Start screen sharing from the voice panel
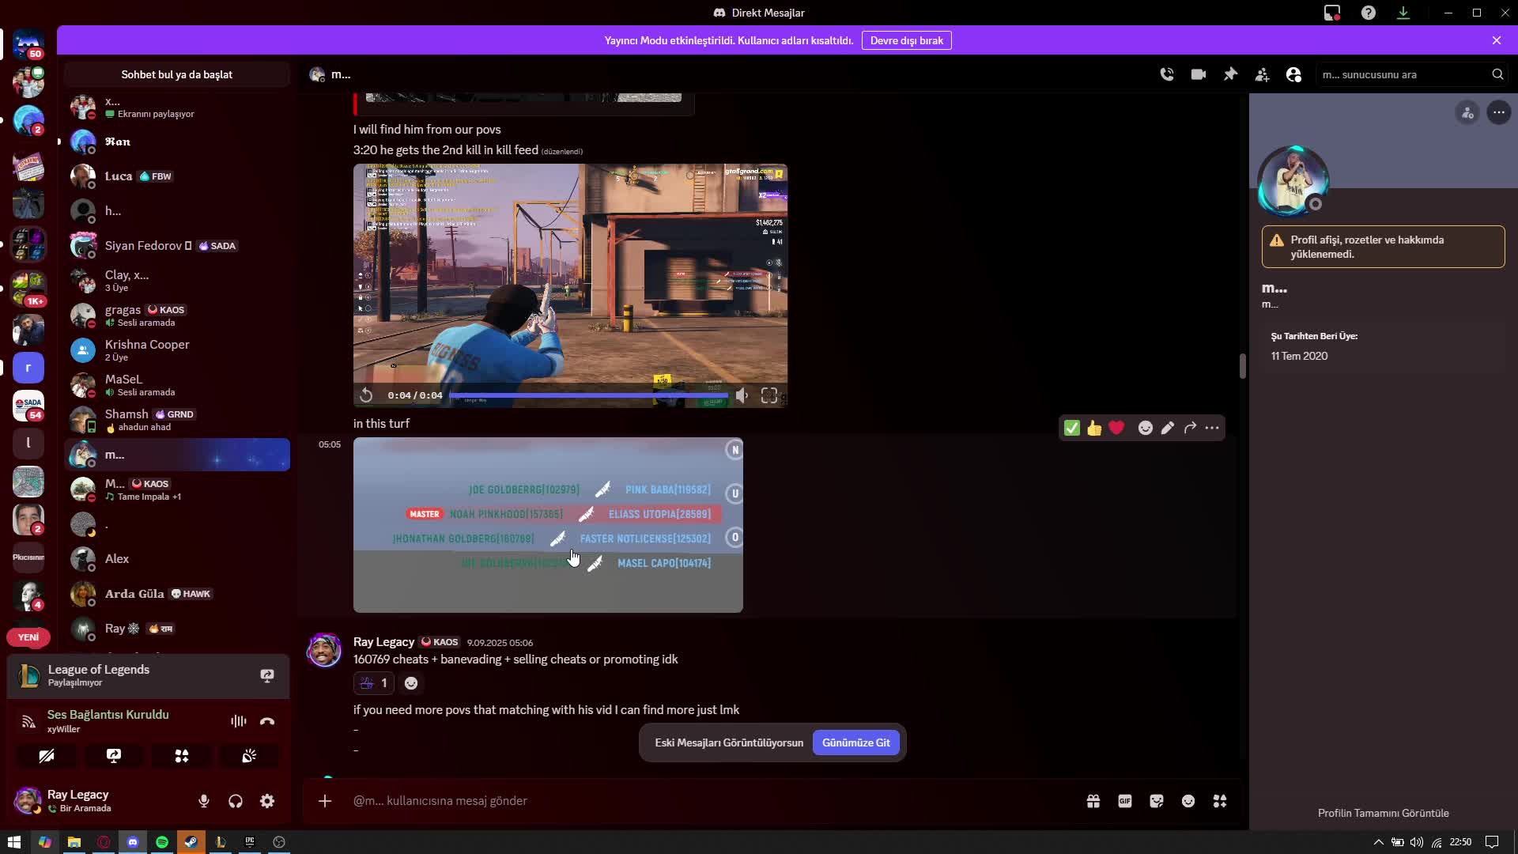This screenshot has height=854, width=1518. [114, 756]
